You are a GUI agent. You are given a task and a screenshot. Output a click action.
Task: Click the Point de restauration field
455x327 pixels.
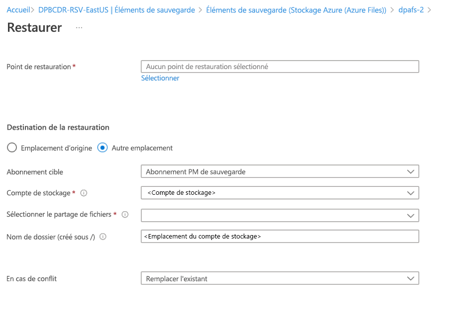279,67
